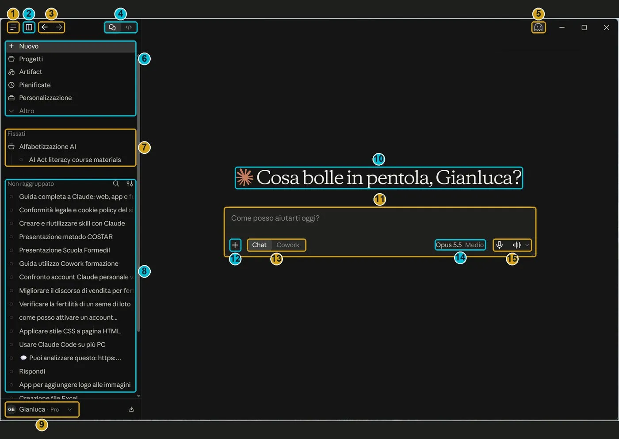Click the plus attachment button
The image size is (619, 439).
[x=235, y=245]
